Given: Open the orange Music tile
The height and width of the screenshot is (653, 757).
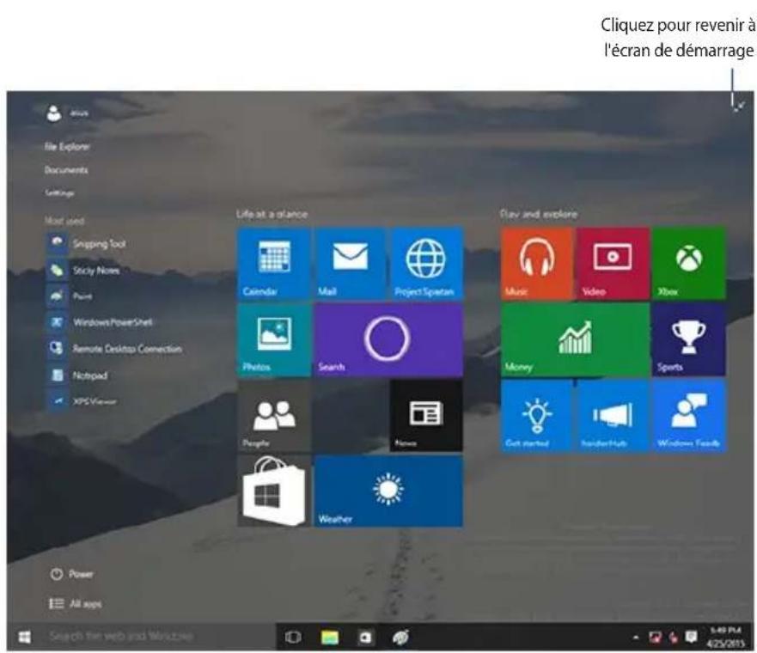Looking at the screenshot, I should pyautogui.click(x=537, y=264).
